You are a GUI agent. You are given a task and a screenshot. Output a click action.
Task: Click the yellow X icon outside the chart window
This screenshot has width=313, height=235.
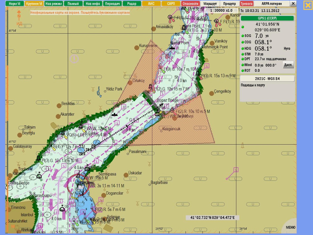tap(308, 5)
